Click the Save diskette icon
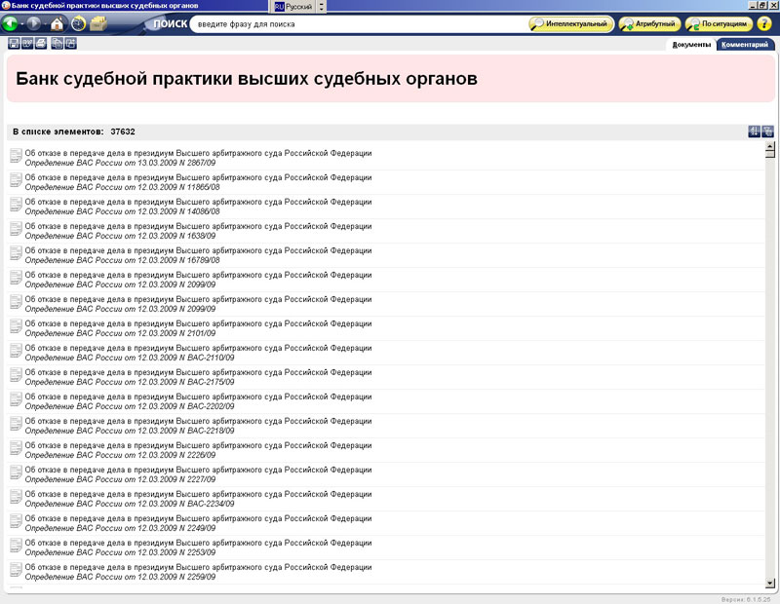Screen dimensions: 780x604 tap(14, 43)
